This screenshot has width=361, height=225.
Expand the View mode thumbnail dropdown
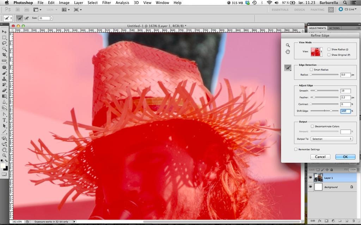(x=321, y=52)
